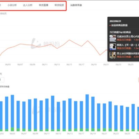Click the 06/11 label on line chart axis
Viewport: 139px width, 139px height.
pos(45,65)
